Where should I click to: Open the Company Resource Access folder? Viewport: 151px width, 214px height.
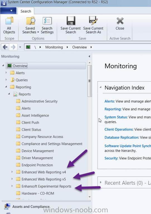(40, 137)
